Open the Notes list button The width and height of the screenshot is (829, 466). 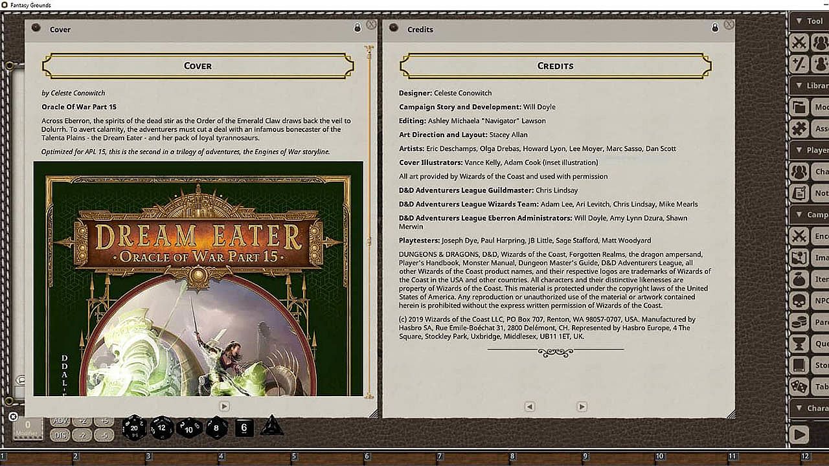point(810,193)
